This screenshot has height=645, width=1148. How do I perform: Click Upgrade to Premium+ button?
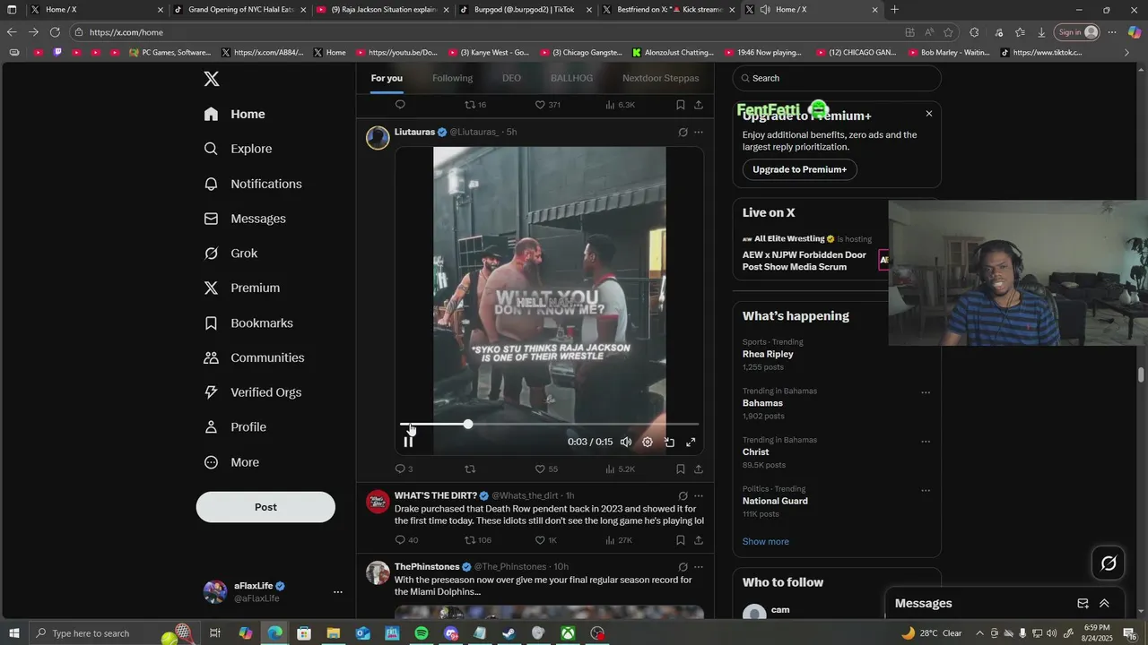pyautogui.click(x=799, y=169)
